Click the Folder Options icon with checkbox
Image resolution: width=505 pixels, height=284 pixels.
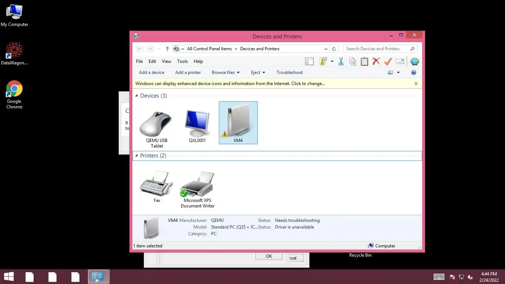point(323,61)
